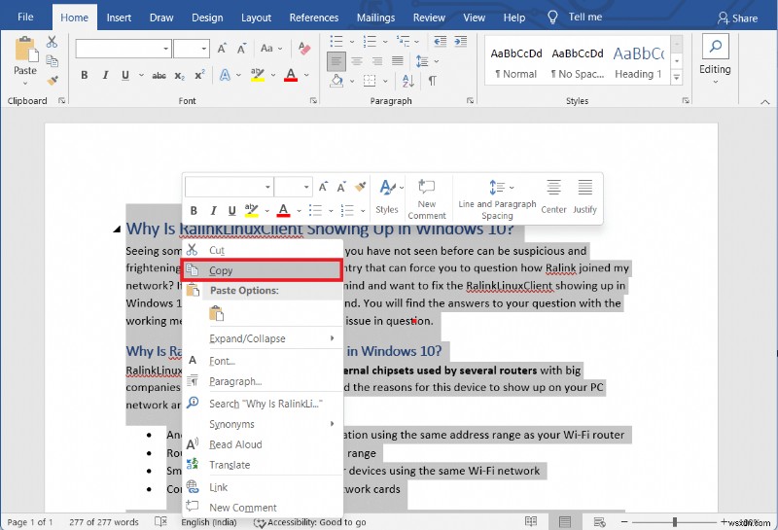Toggle Italic in the mini toolbar
The height and width of the screenshot is (530, 778).
click(x=213, y=210)
